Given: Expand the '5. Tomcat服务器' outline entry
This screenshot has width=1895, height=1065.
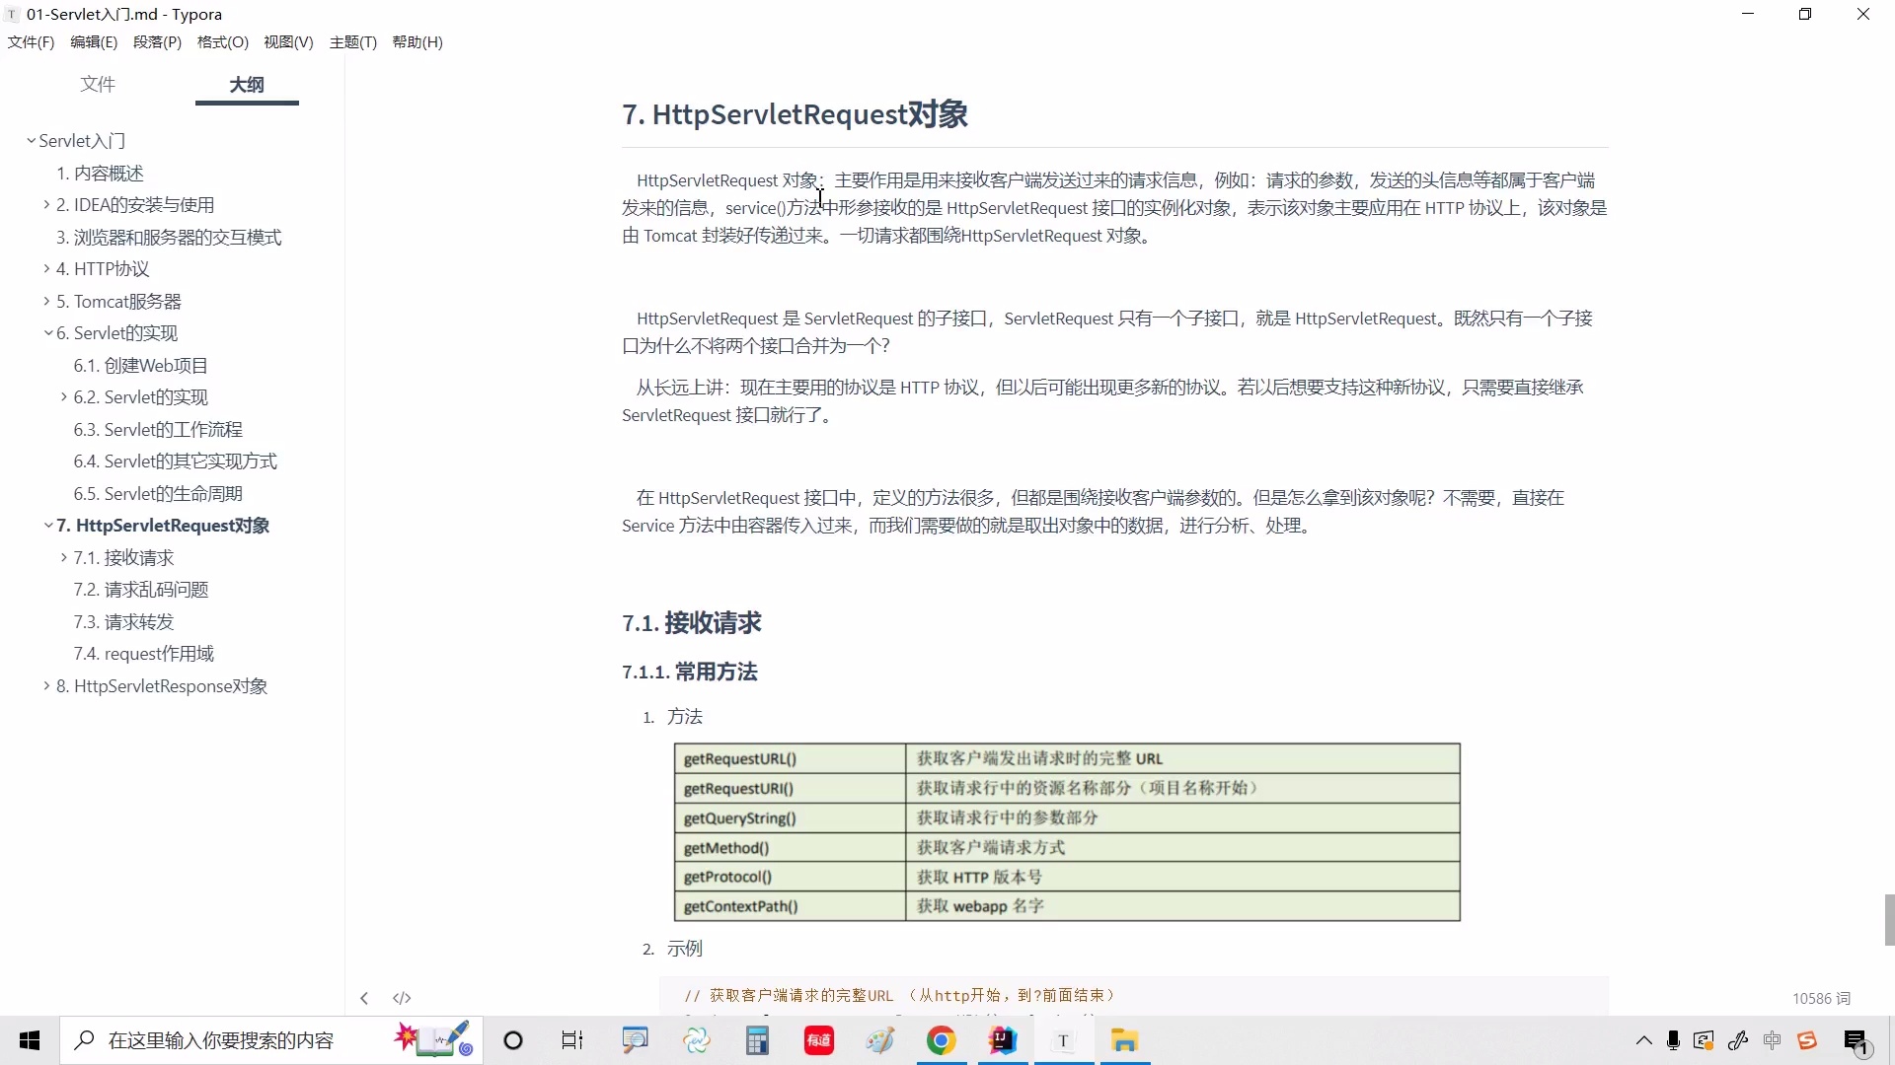Looking at the screenshot, I should coord(45,301).
